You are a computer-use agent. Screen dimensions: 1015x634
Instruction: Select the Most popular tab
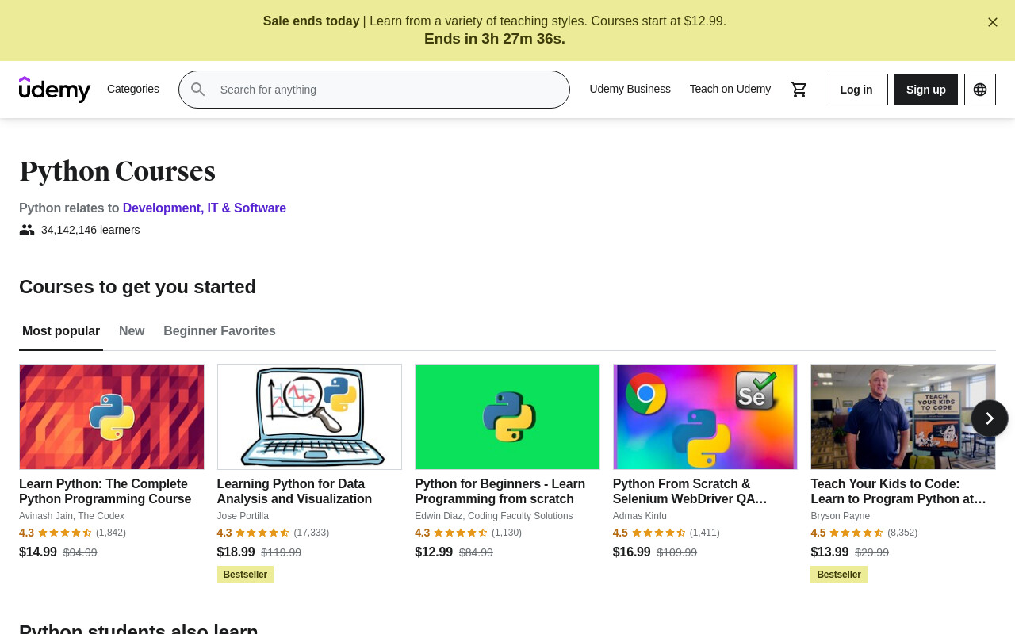61,331
